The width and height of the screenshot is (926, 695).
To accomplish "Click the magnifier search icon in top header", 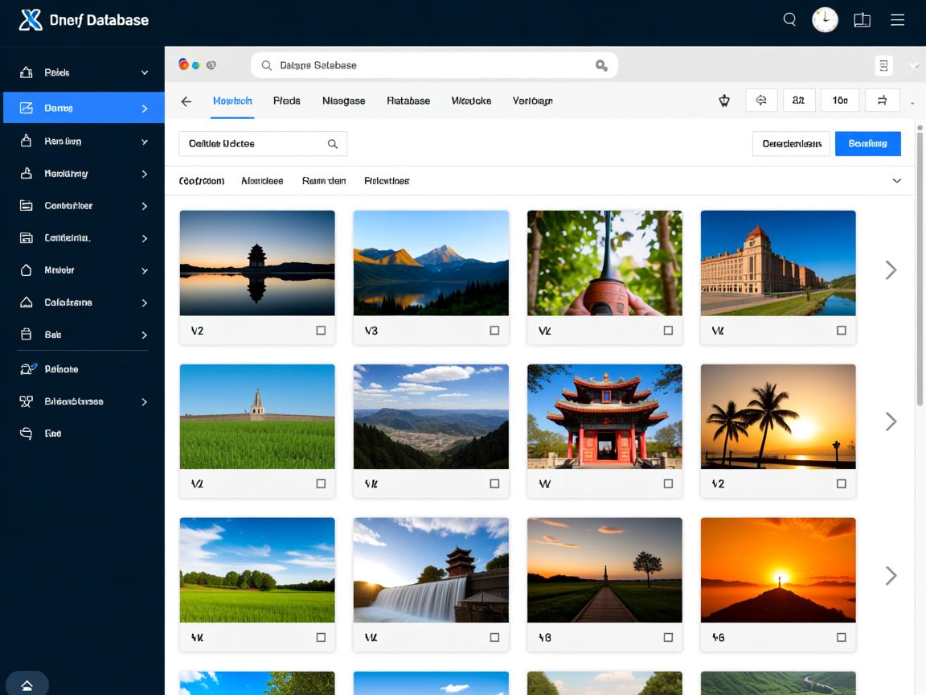I will [789, 20].
